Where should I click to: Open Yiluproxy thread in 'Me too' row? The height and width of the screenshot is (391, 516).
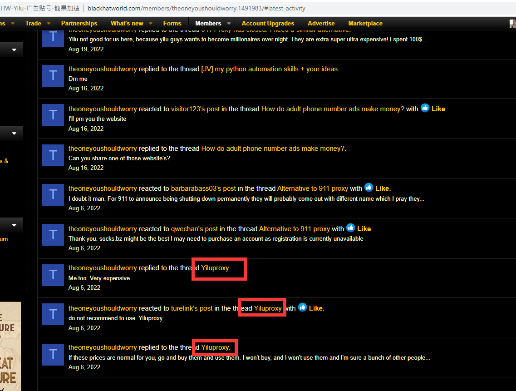pos(215,268)
